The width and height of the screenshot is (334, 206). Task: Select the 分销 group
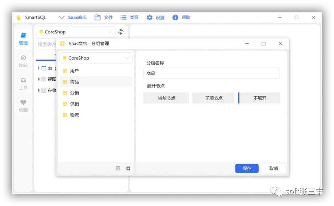96,93
